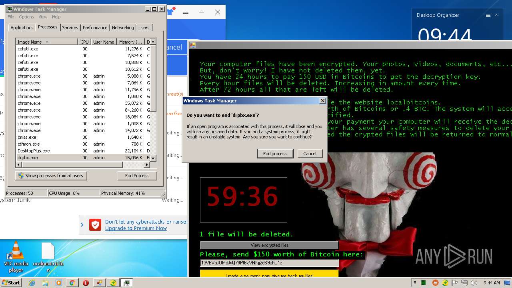Select cefutil.exe row using 11,276 K
This screenshot has height=288, width=512.
tap(83, 49)
